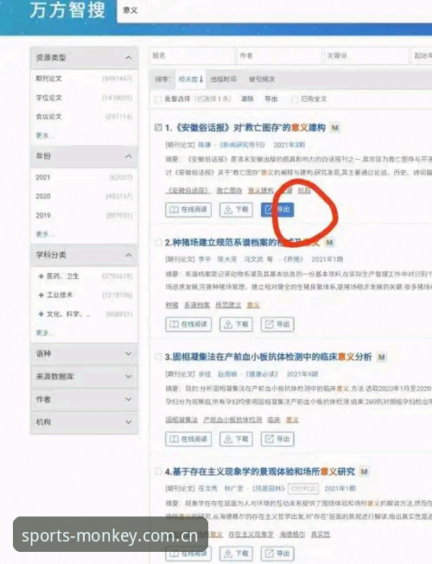
Task: Filter by 会议论文 resource type
Action: pyautogui.click(x=48, y=117)
